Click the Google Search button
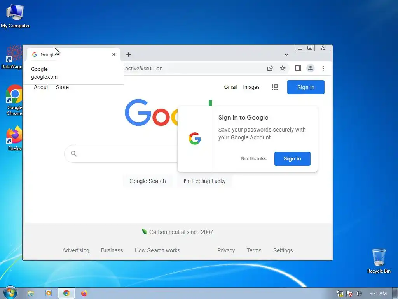This screenshot has width=398, height=299. click(x=147, y=181)
